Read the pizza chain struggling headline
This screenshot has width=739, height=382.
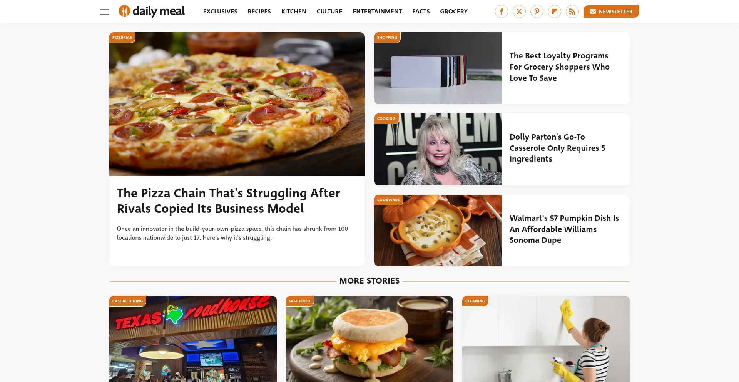[229, 201]
